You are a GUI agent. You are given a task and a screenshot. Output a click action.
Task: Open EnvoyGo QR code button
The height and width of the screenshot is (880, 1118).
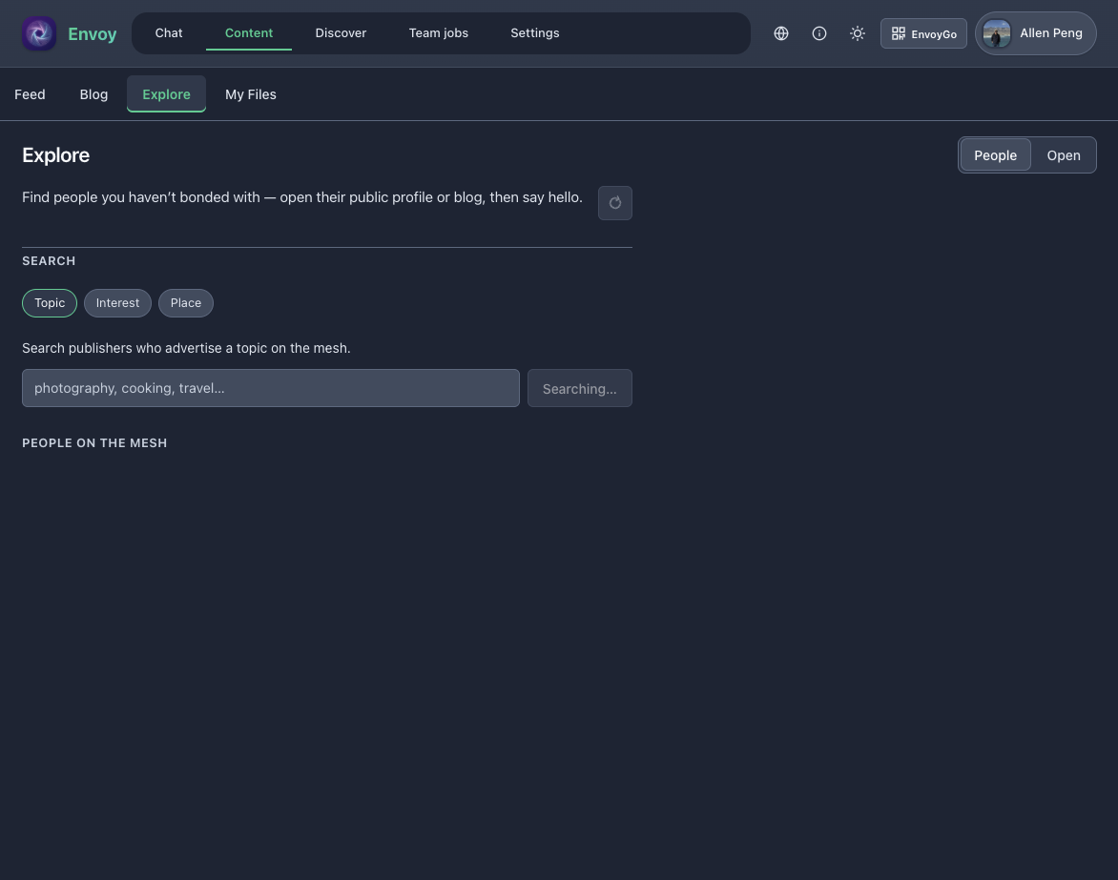[923, 33]
